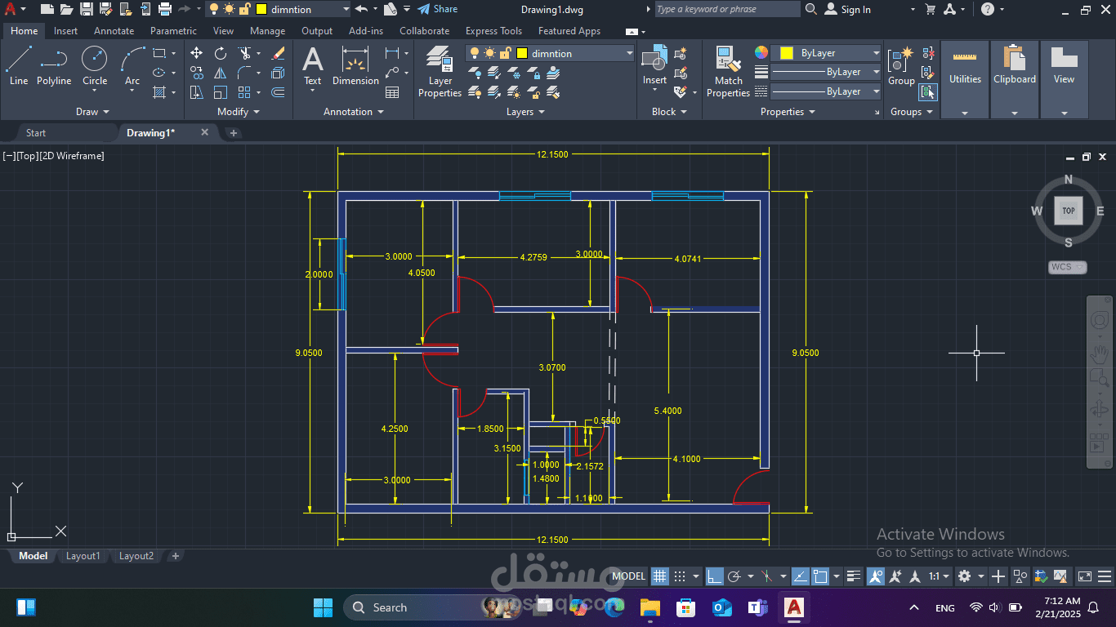Open the Utilities panel button
1116x627 pixels.
pos(965,79)
